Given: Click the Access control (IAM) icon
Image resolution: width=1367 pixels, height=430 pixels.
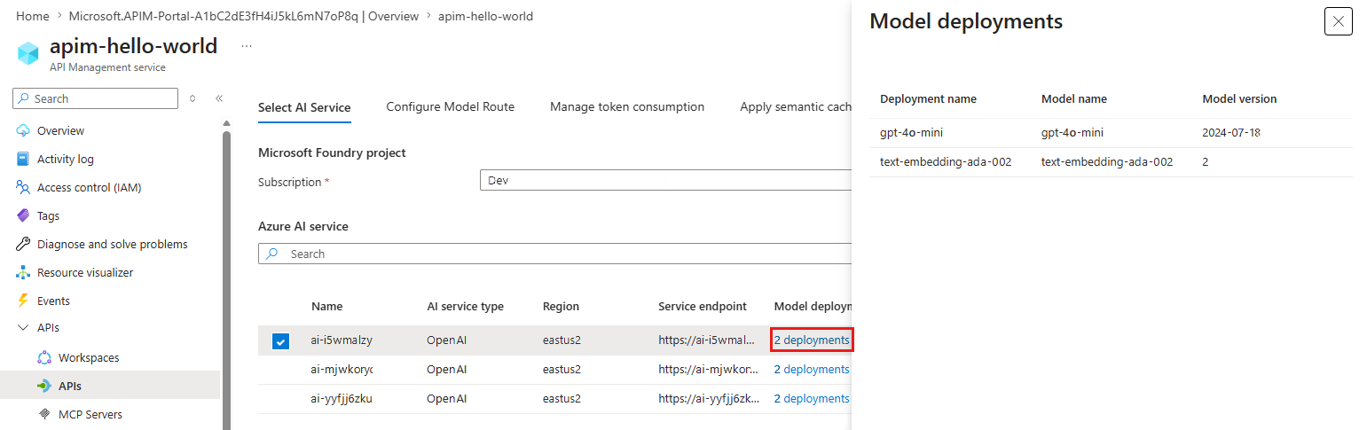Looking at the screenshot, I should click(x=23, y=188).
